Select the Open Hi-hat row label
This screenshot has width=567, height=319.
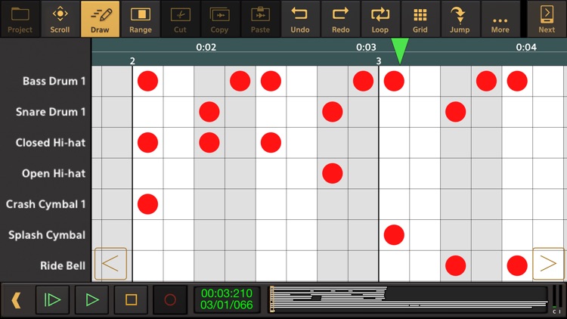54,173
